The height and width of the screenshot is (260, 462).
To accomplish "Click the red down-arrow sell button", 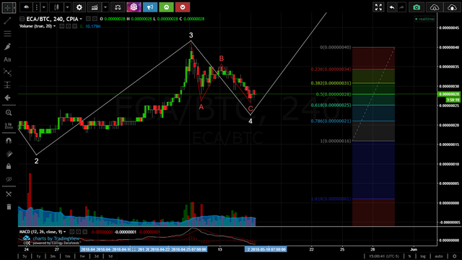I will tap(183, 7).
